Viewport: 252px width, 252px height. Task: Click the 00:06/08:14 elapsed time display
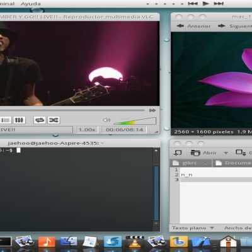click(x=124, y=130)
